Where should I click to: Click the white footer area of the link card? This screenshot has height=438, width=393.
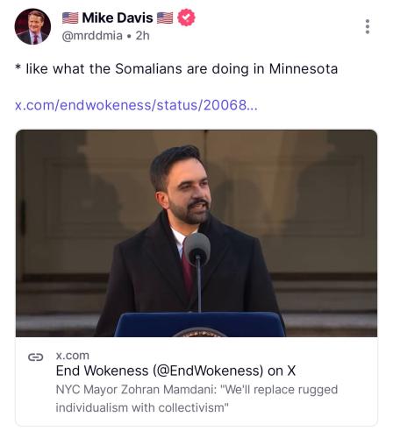[x=196, y=381]
